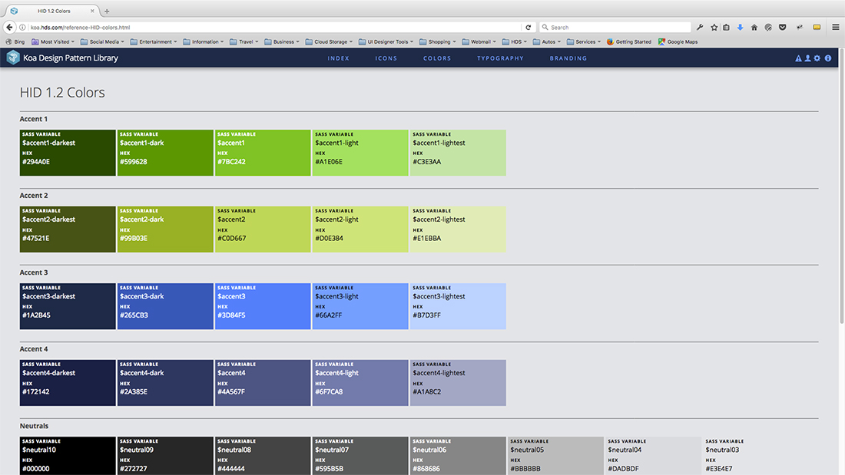The height and width of the screenshot is (475, 845).
Task: Click the page vertical scrollbar
Action: (842, 187)
